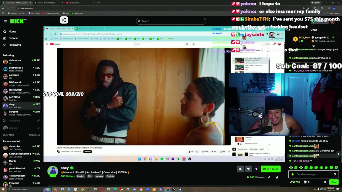Open oblivionsw channel in Following list
342x192 pixels.
tap(21, 62)
